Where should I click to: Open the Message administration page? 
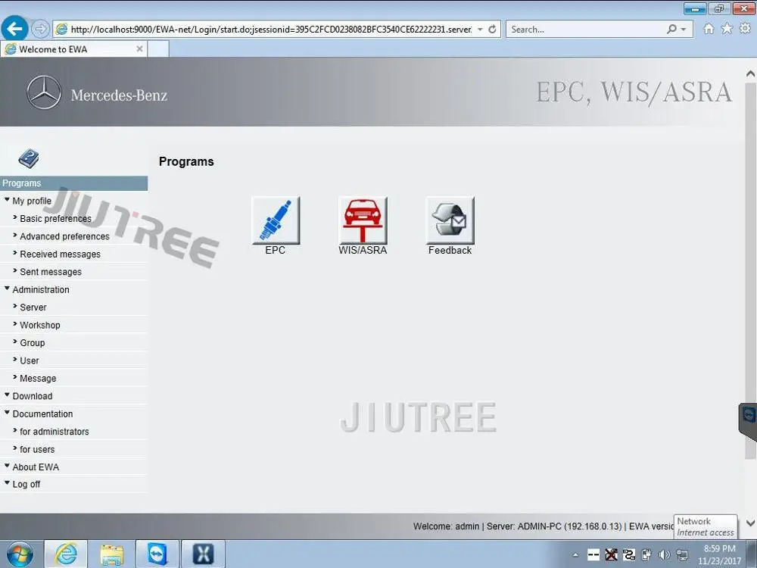click(x=38, y=379)
